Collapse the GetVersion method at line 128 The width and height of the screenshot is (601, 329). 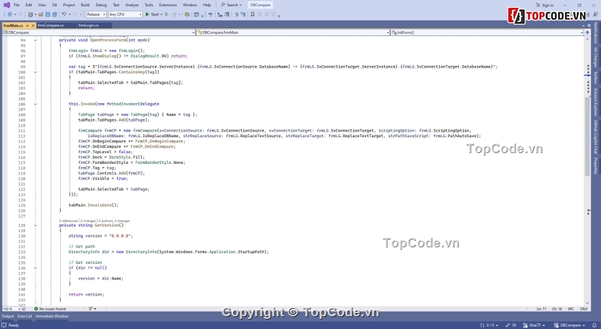click(35, 225)
